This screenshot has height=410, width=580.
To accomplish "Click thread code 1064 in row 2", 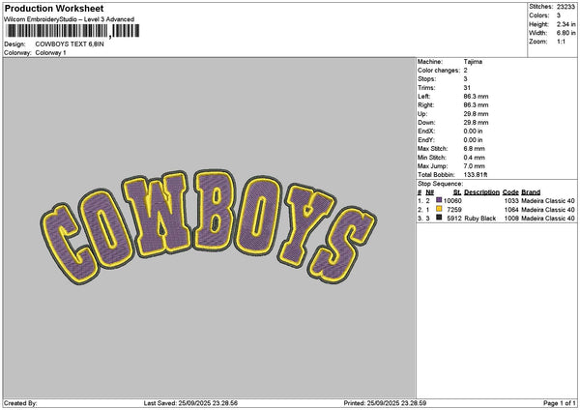I will point(511,210).
